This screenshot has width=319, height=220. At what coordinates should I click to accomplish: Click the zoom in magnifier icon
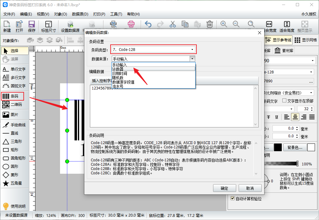pyautogui.click(x=224, y=24)
